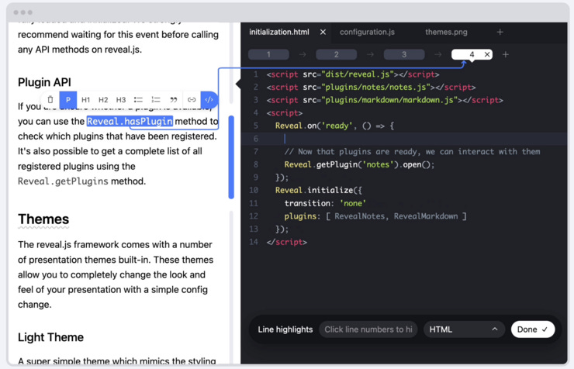Click the dist/reveal.js script line
This screenshot has height=369, width=574.
(353, 74)
